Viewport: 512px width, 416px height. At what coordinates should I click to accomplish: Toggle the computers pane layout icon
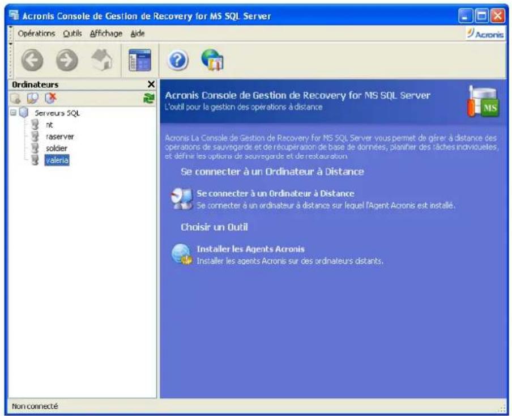[140, 60]
